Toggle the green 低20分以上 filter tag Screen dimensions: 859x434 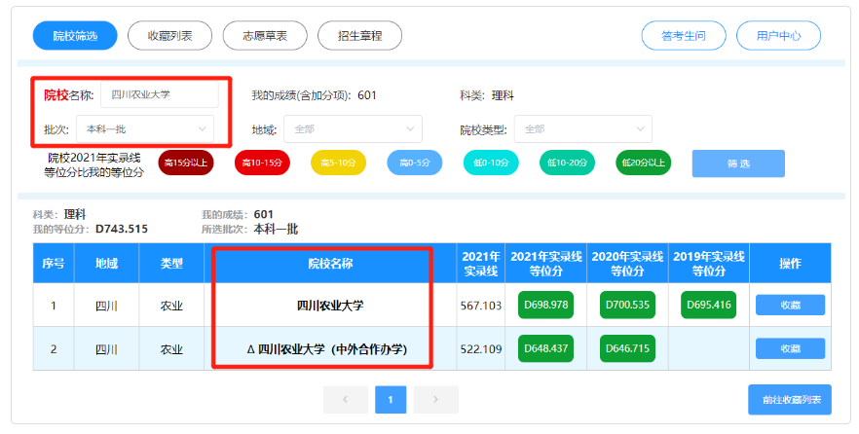pyautogui.click(x=643, y=163)
